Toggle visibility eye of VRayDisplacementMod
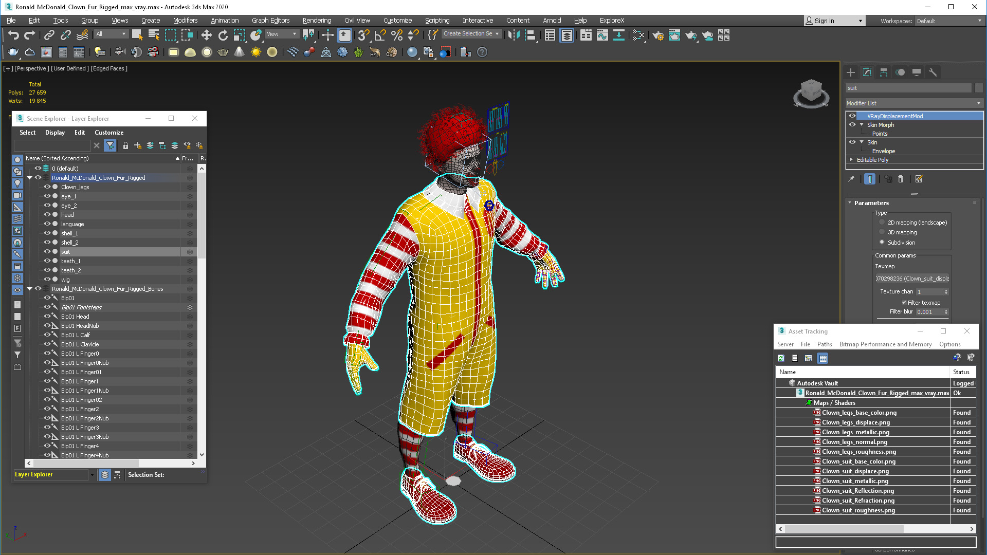 (x=852, y=116)
